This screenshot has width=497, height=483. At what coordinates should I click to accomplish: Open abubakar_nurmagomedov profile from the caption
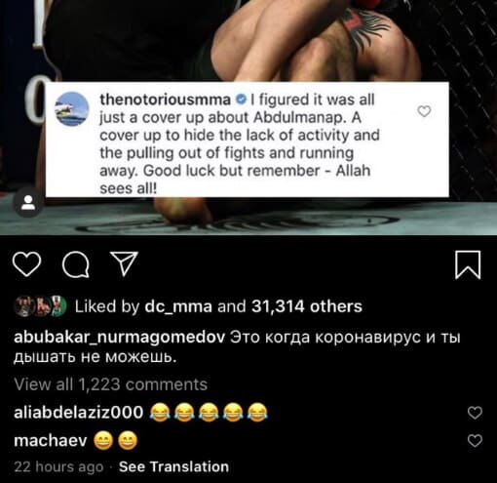[x=120, y=338]
